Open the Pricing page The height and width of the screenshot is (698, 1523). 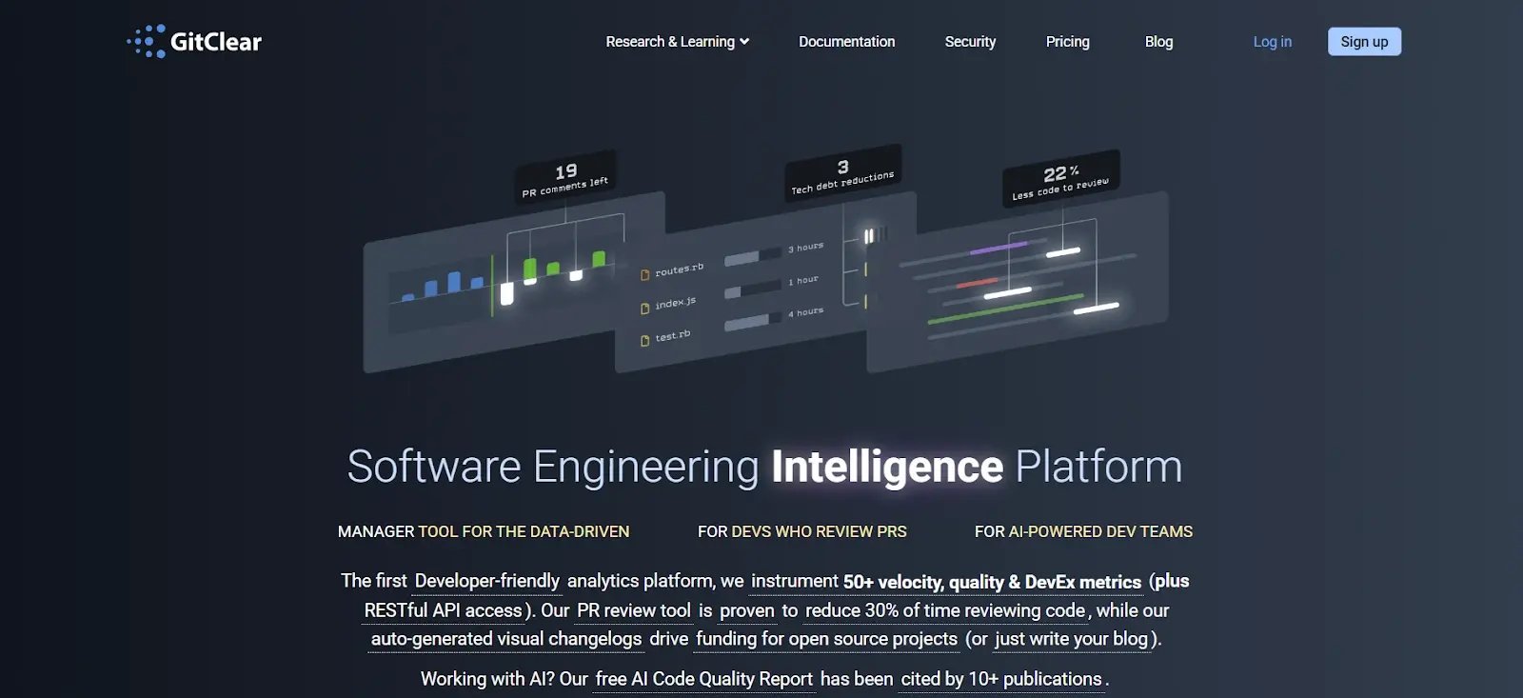coord(1067,42)
